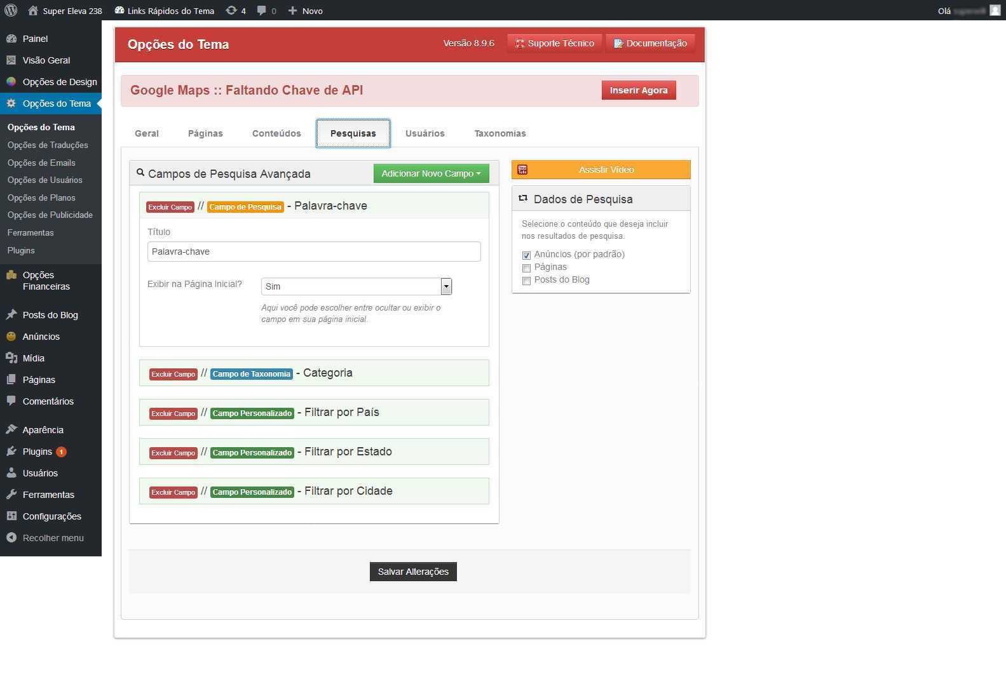
Task: Delete the Categoria field via Excluir Campo
Action: tap(173, 374)
